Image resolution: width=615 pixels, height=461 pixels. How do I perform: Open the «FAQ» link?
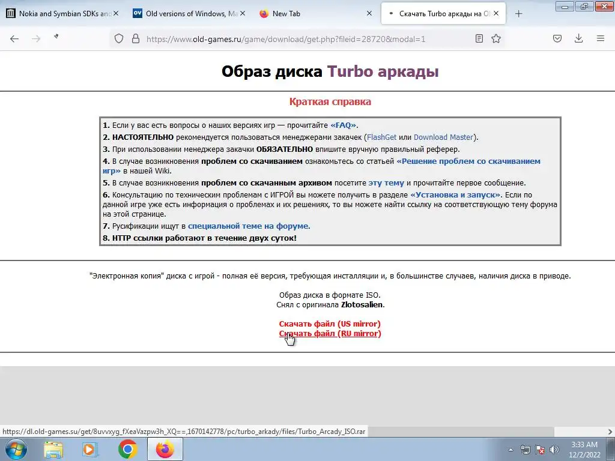coord(343,125)
